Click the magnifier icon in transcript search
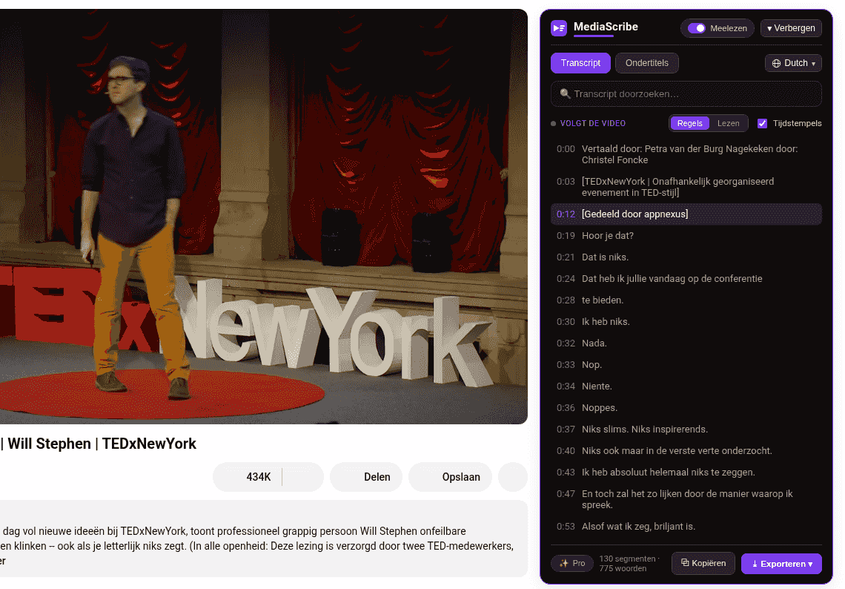Screen dimensions: 845x589 (x=565, y=94)
